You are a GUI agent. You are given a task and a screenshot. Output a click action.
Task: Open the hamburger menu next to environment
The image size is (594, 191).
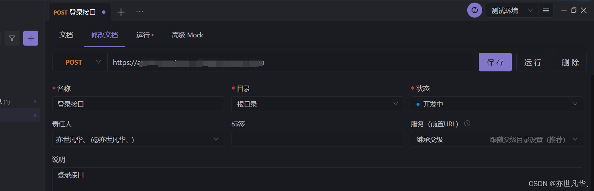[546, 10]
